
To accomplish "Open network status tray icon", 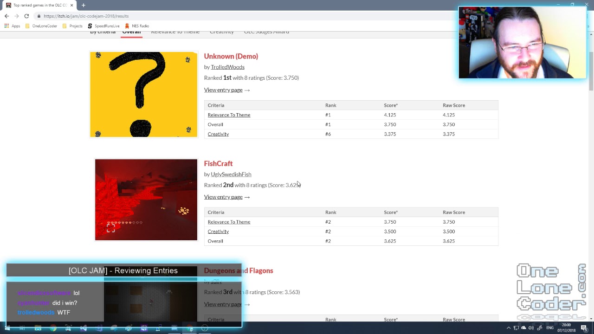I will point(516,328).
